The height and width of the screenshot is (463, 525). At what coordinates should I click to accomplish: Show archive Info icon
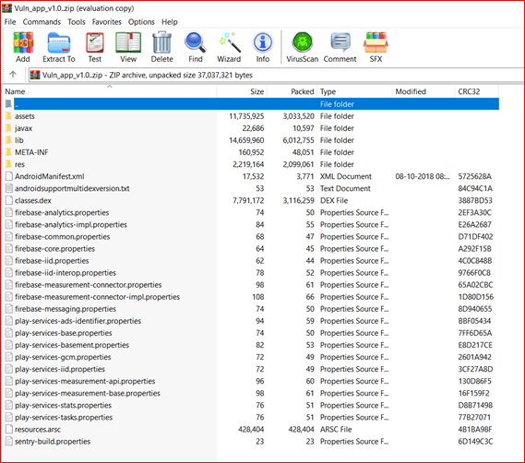[263, 42]
